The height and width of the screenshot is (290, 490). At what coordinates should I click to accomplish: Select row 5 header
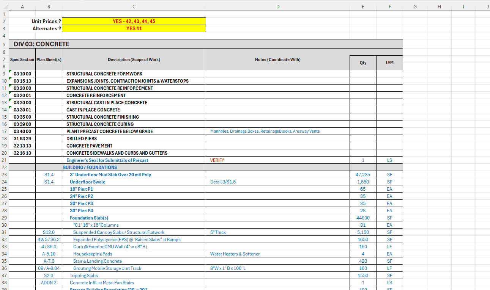pos(4,44)
